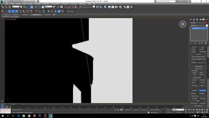Switch to the Modeling ribbon tab
The image size is (209, 118).
point(7,14)
